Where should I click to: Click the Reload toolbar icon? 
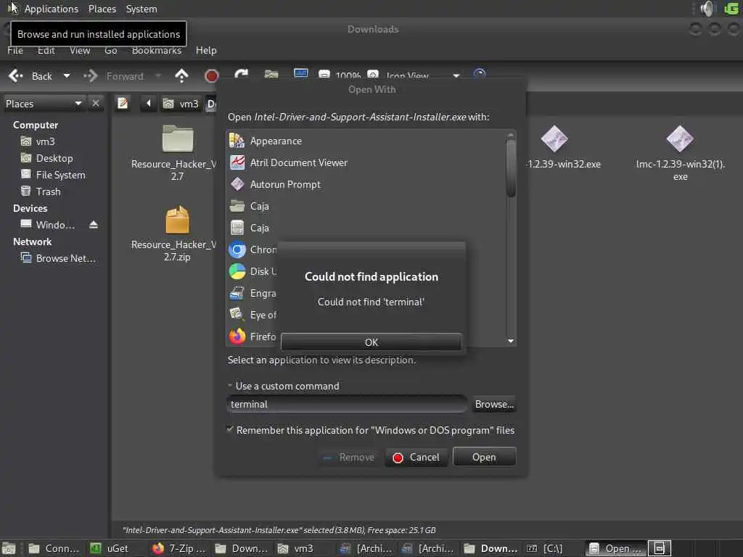coord(241,75)
